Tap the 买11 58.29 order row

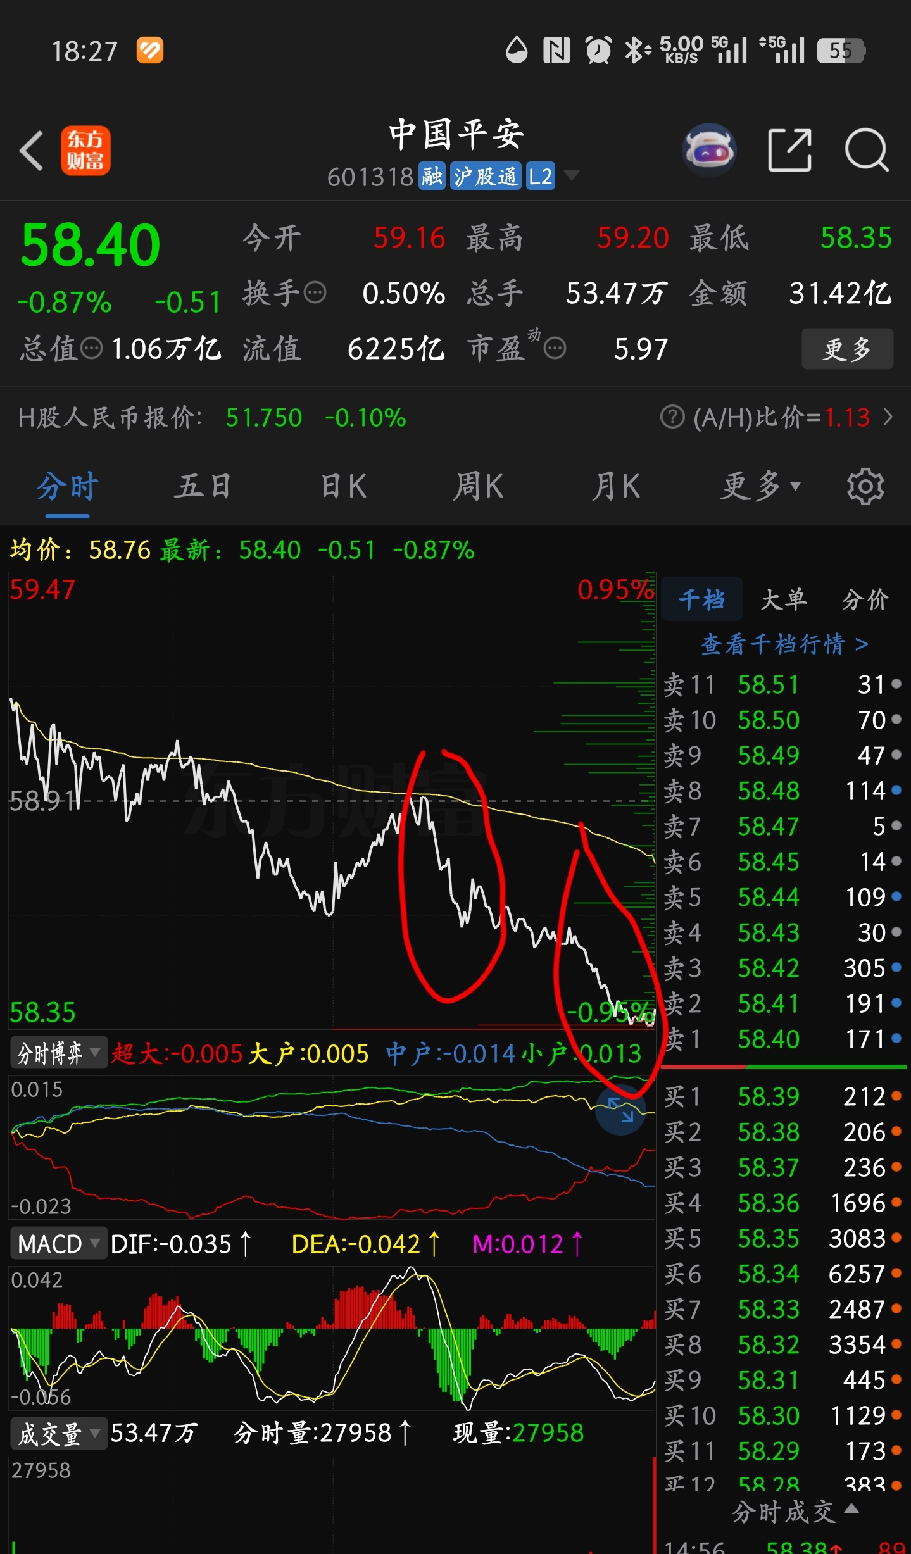pyautogui.click(x=784, y=1451)
